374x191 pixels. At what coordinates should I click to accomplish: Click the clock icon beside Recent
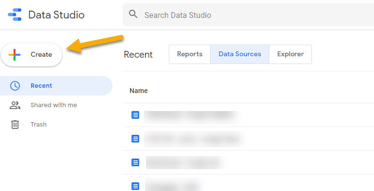[x=15, y=86]
